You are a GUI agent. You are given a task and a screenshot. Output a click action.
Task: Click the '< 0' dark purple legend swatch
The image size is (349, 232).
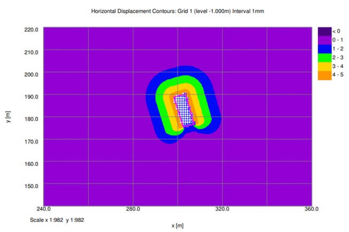[324, 31]
